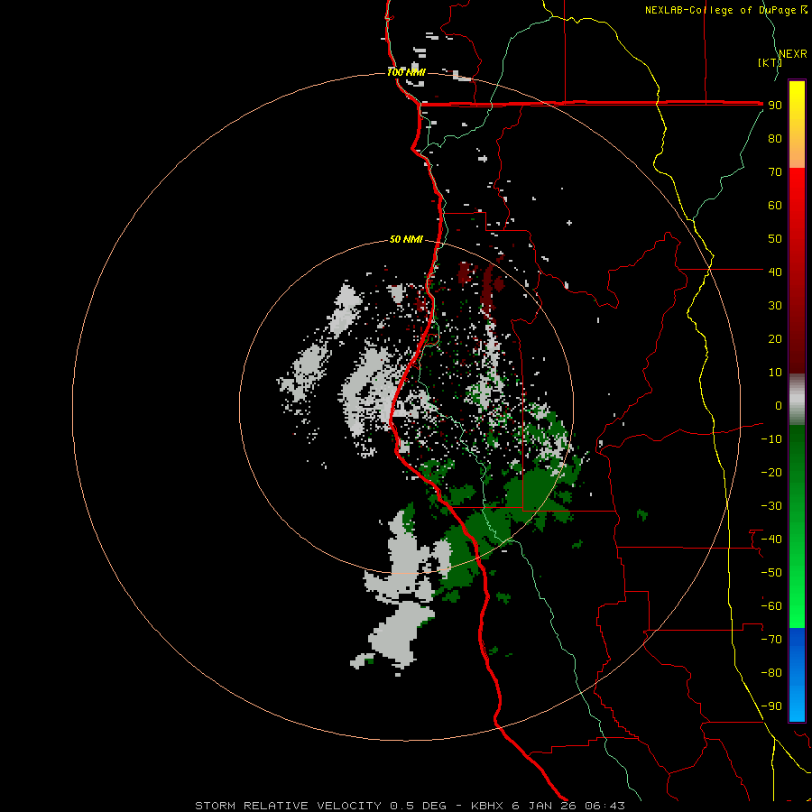Click the -80 scale label
Viewport: 812px width, 812px height.
[x=771, y=673]
